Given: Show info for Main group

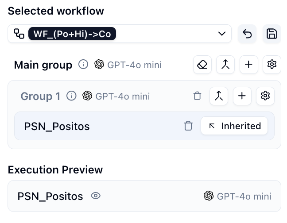Looking at the screenshot, I should click(83, 65).
